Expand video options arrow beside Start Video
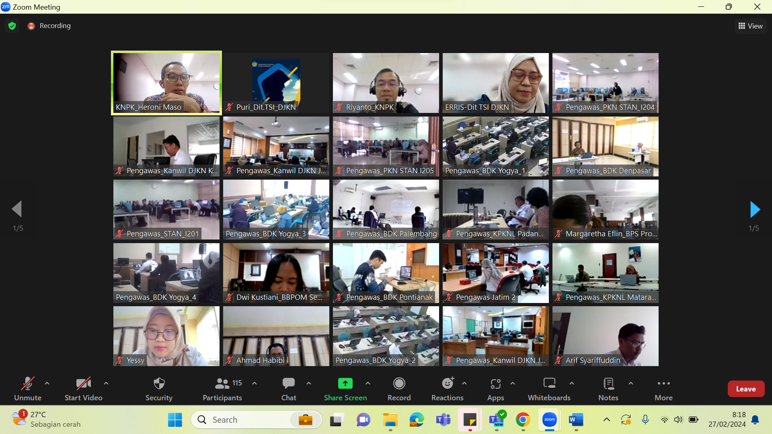Viewport: 772px width, 434px height. pyautogui.click(x=106, y=383)
